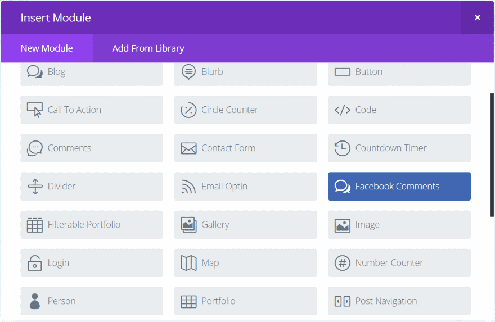Click the Post Navigation arrows icon
This screenshot has height=322, width=495.
coord(342,301)
